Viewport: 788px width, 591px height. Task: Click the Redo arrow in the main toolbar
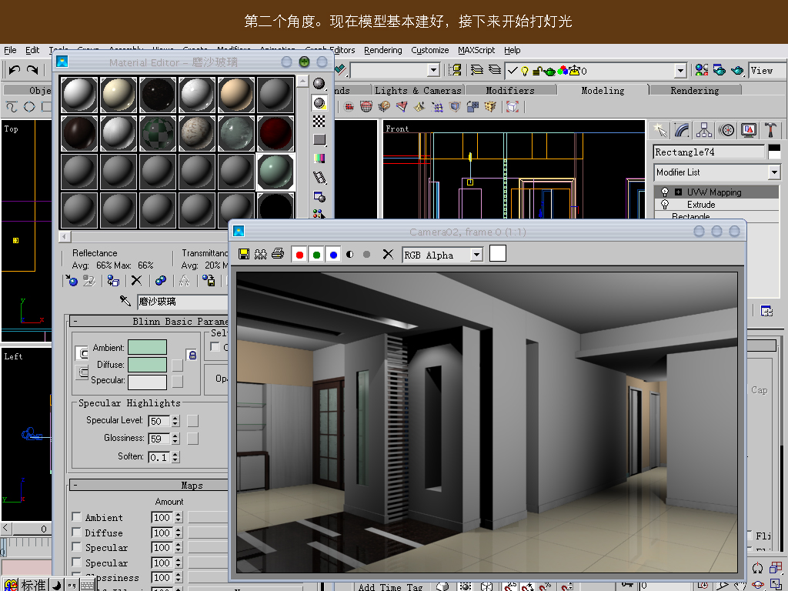[x=32, y=70]
